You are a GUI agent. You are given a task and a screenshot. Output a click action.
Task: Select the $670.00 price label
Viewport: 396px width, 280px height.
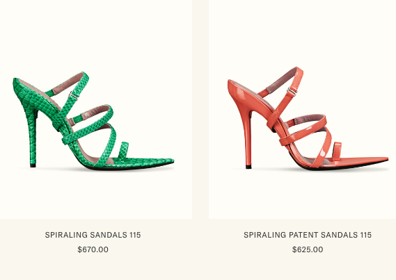tap(93, 249)
